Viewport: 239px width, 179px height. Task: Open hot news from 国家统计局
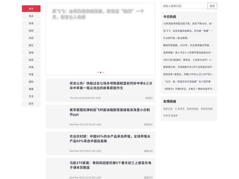click(189, 67)
